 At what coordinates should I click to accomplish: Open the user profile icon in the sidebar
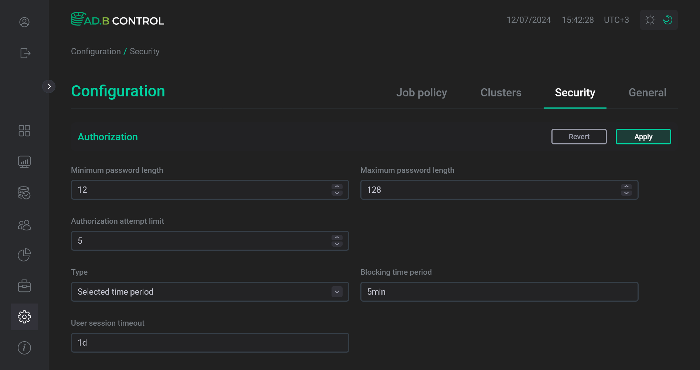click(x=24, y=22)
